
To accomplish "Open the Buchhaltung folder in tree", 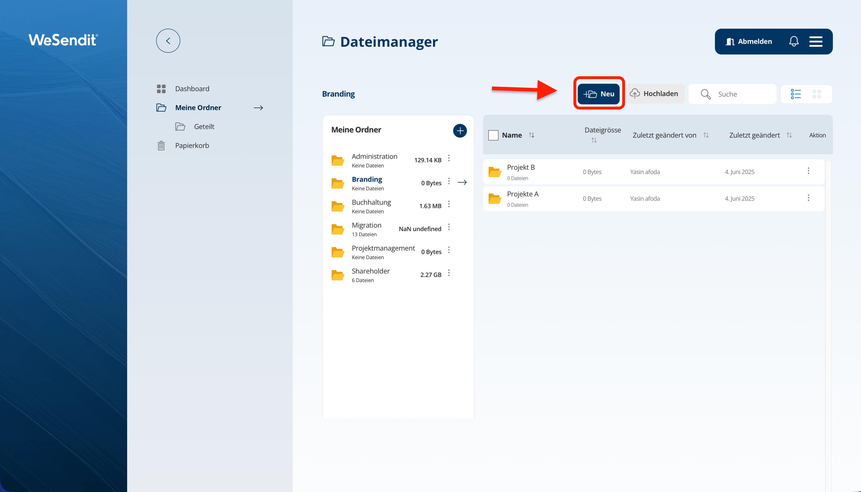I will (x=371, y=202).
